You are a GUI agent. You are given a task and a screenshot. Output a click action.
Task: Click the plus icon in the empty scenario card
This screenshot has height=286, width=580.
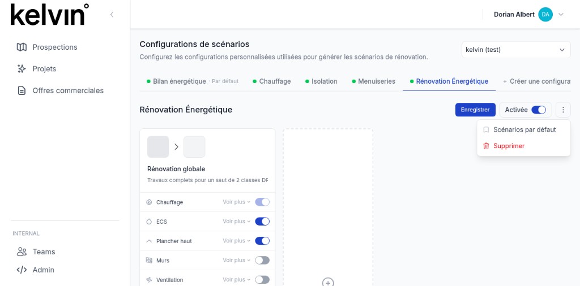click(x=328, y=282)
